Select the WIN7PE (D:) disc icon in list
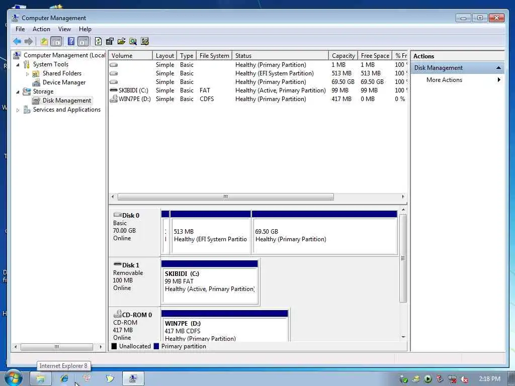Viewport: 515px width, 386px height. tap(114, 99)
